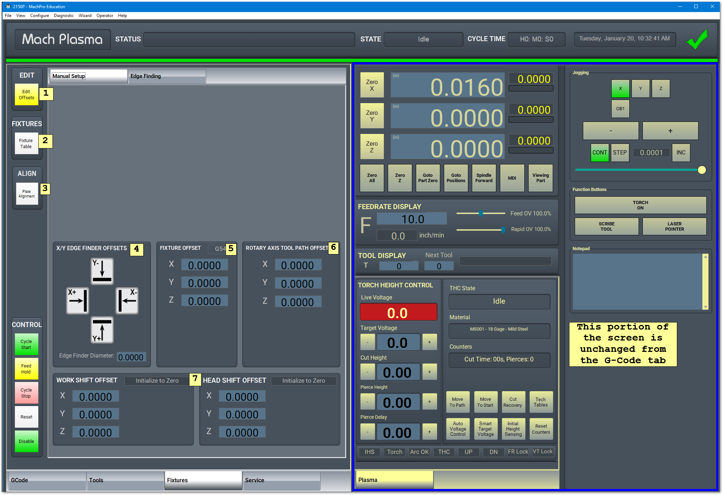Toggle the SCRIBE TOOL button
723x495 pixels.
coord(607,226)
